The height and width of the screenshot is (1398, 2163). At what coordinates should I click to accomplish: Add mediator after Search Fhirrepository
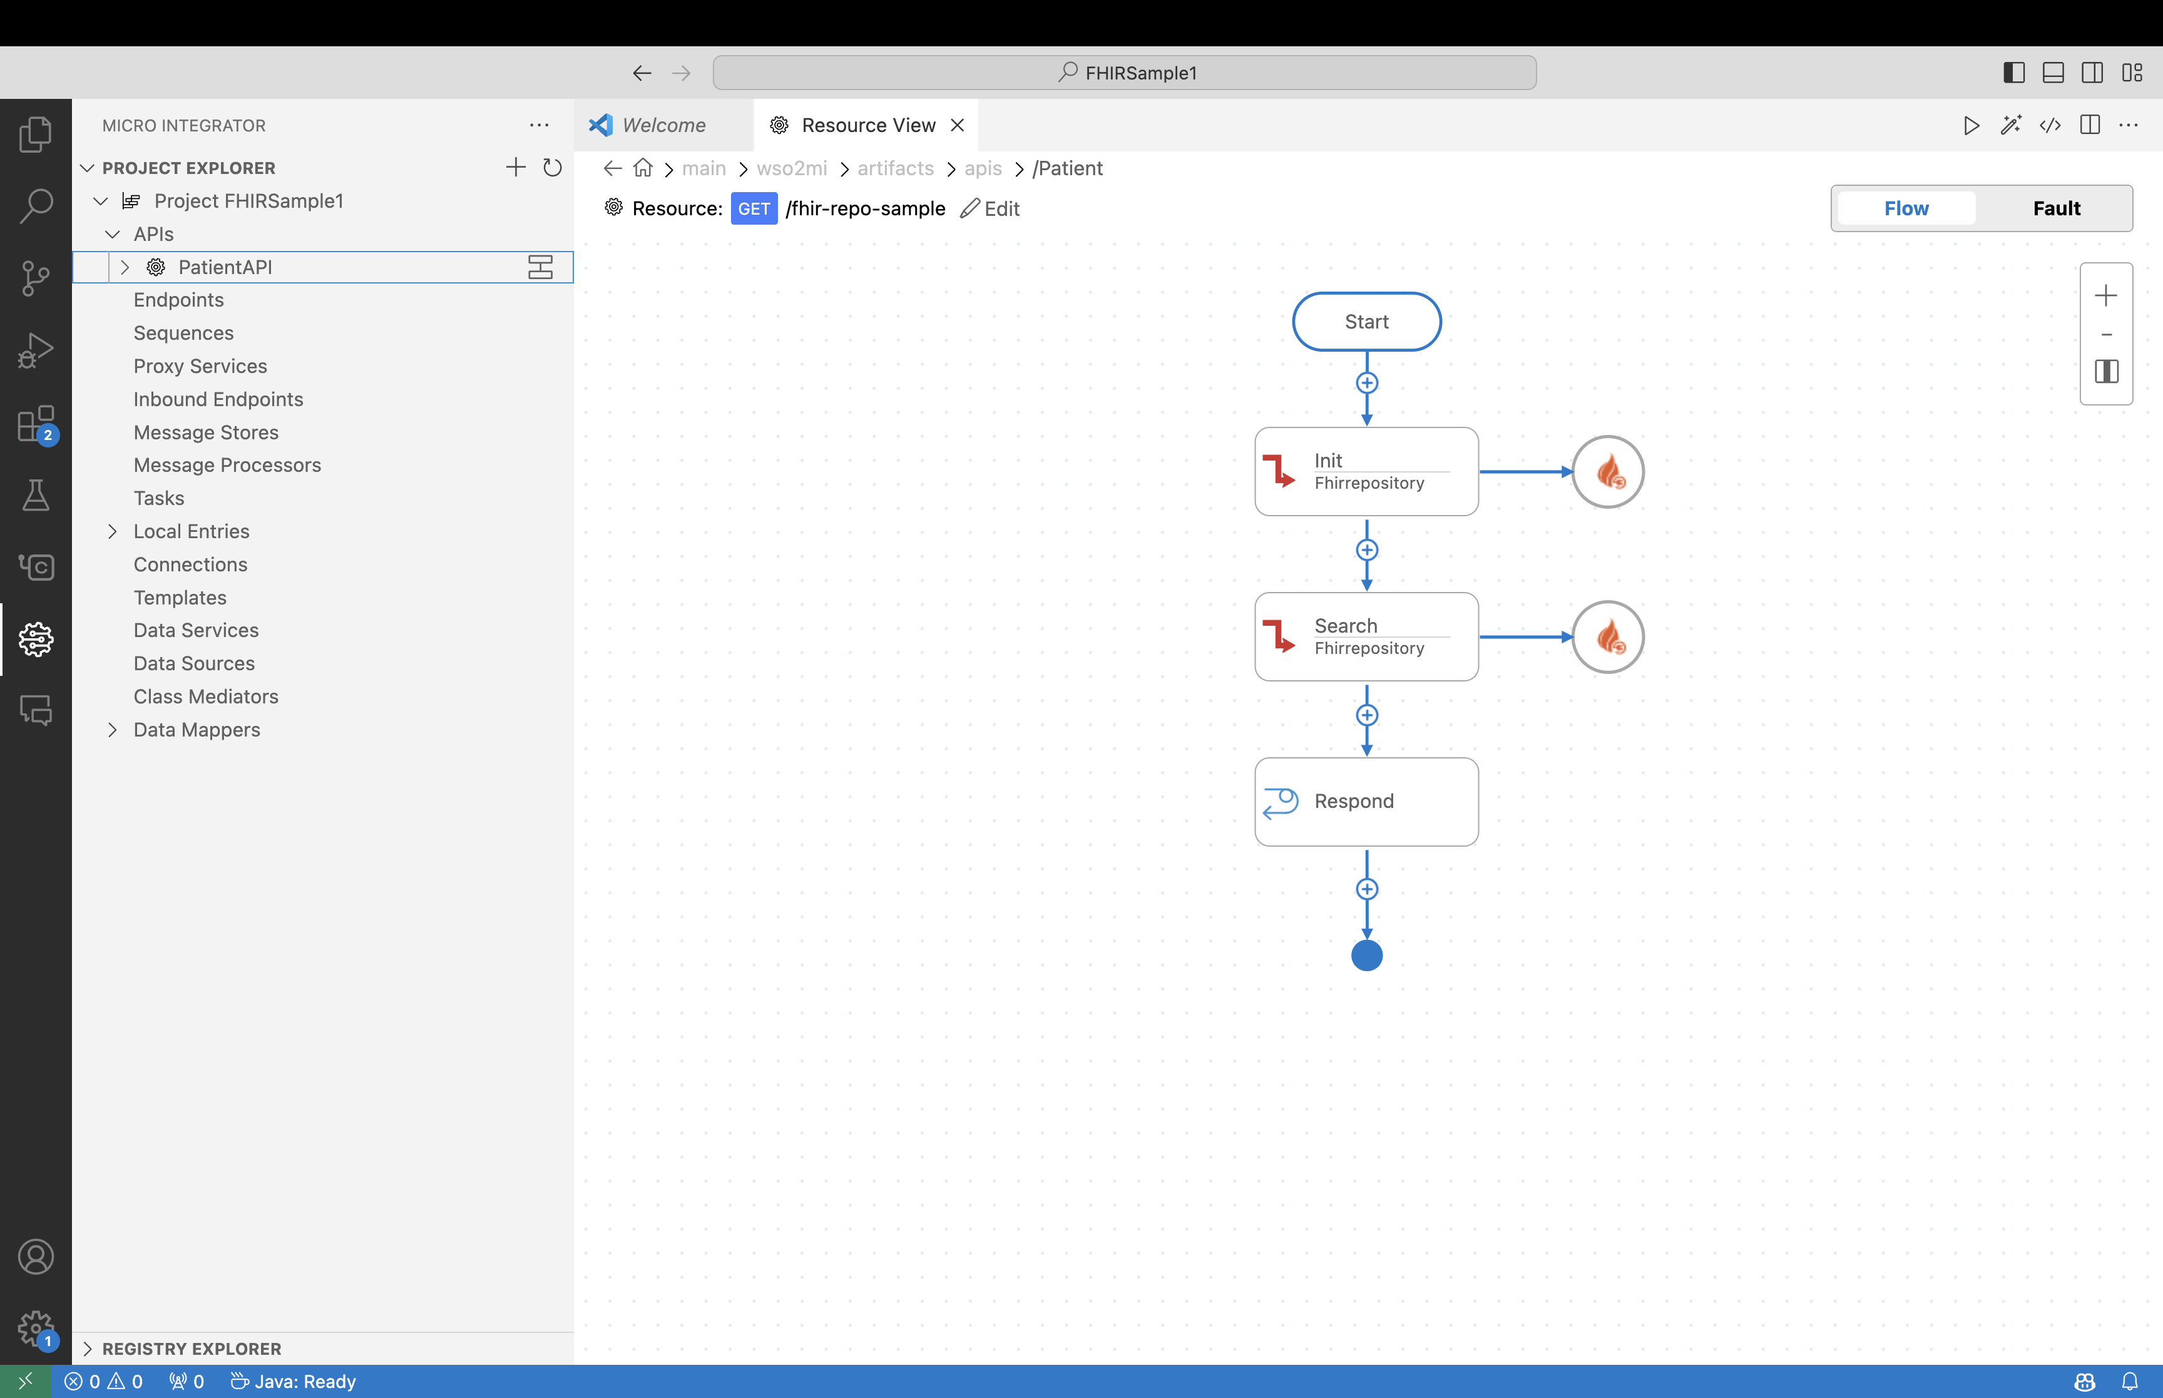(1367, 715)
